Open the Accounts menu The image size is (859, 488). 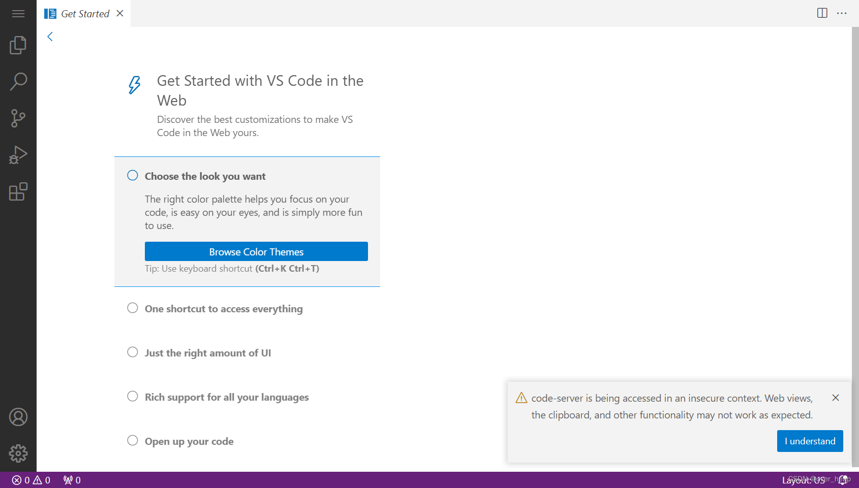pyautogui.click(x=18, y=416)
